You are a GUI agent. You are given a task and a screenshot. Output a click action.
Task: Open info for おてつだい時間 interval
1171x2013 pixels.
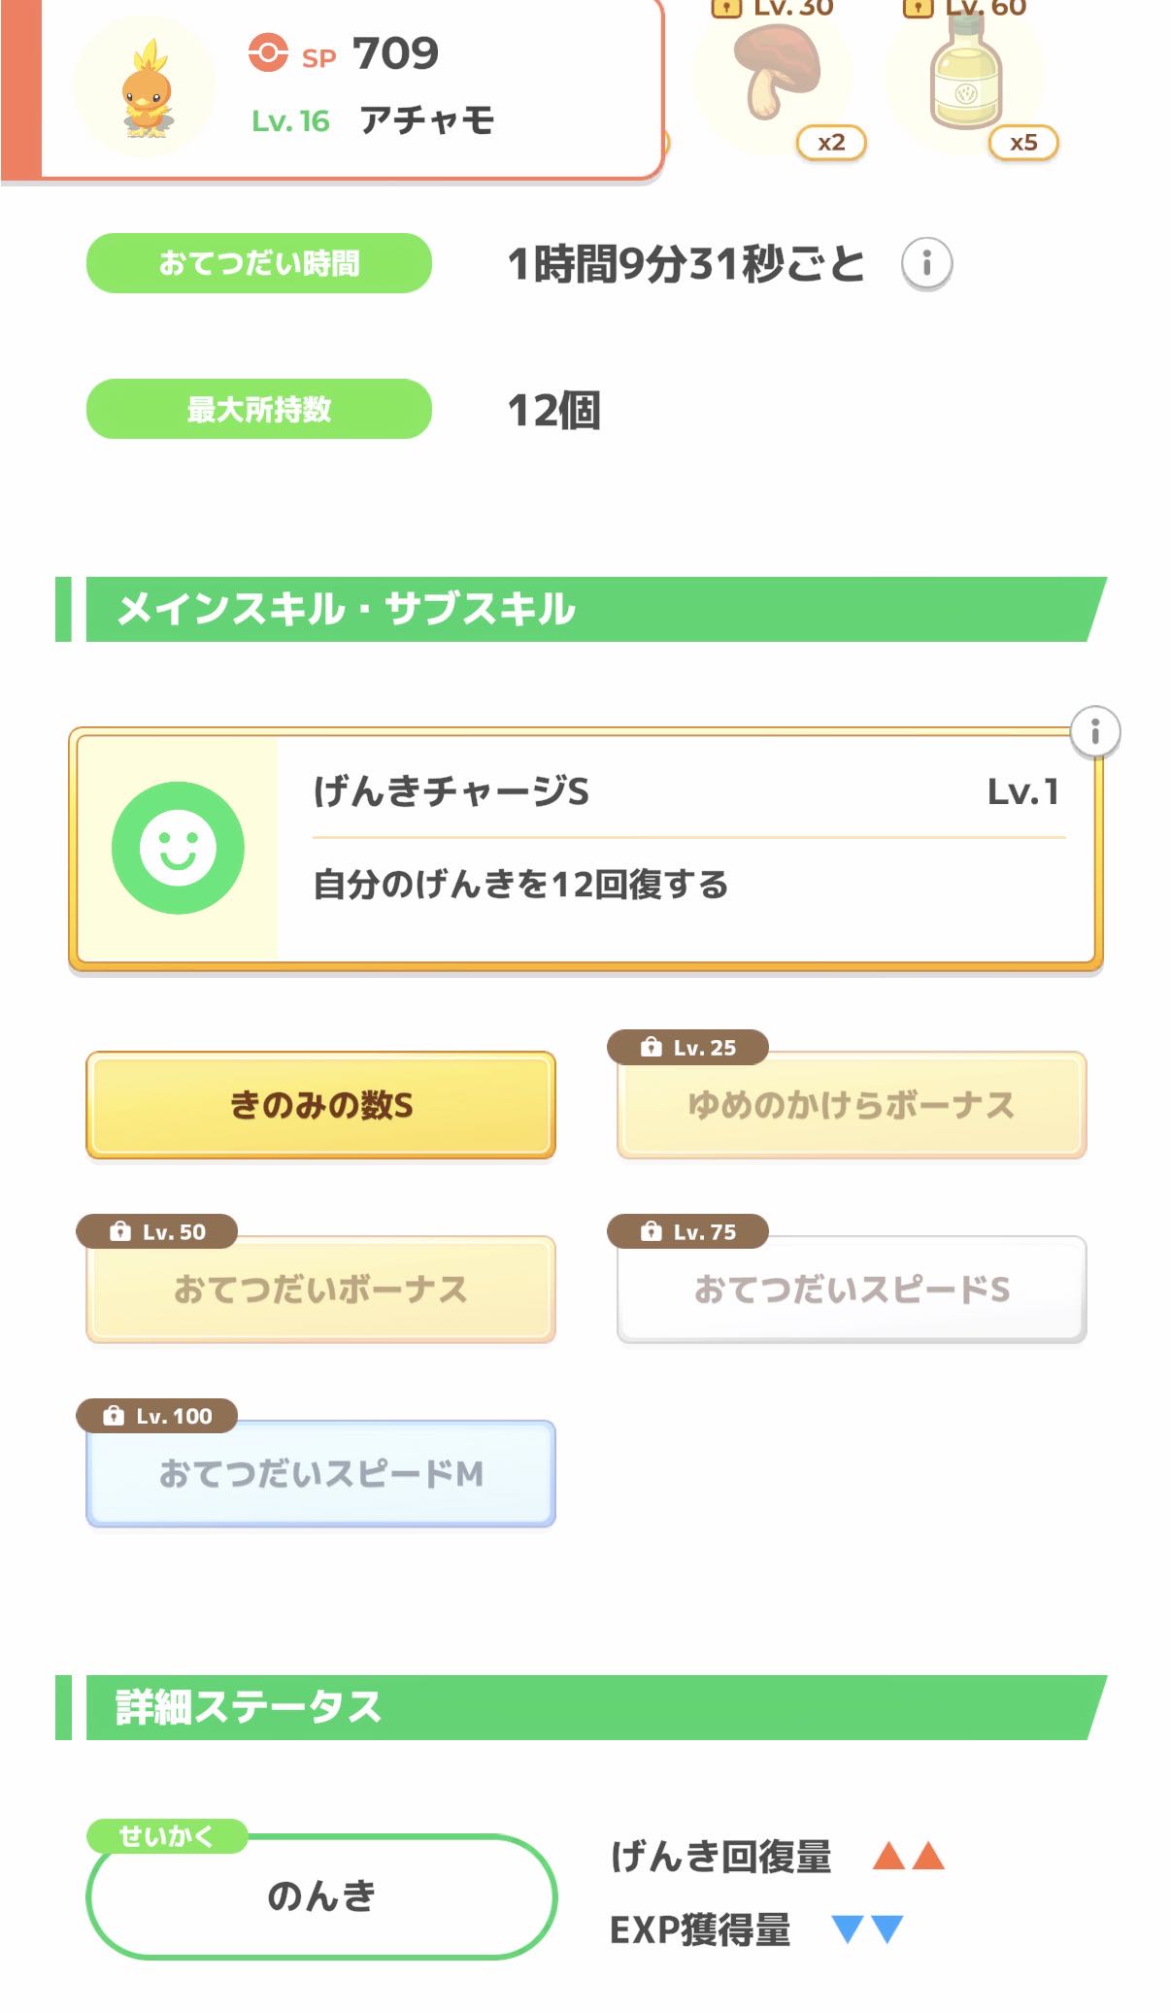click(926, 263)
